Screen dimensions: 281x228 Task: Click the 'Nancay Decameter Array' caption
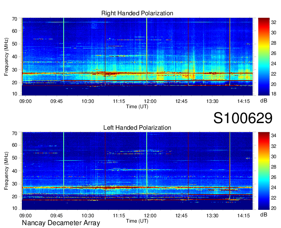(61, 223)
